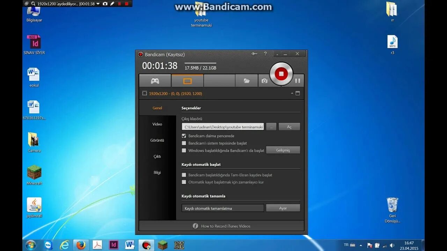This screenshot has width=447, height=251.
Task: Select Minecraft desktop shortcut
Action: click(34, 175)
